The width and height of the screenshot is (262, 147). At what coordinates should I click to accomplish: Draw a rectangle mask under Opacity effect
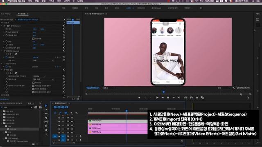pyautogui.click(x=11, y=54)
